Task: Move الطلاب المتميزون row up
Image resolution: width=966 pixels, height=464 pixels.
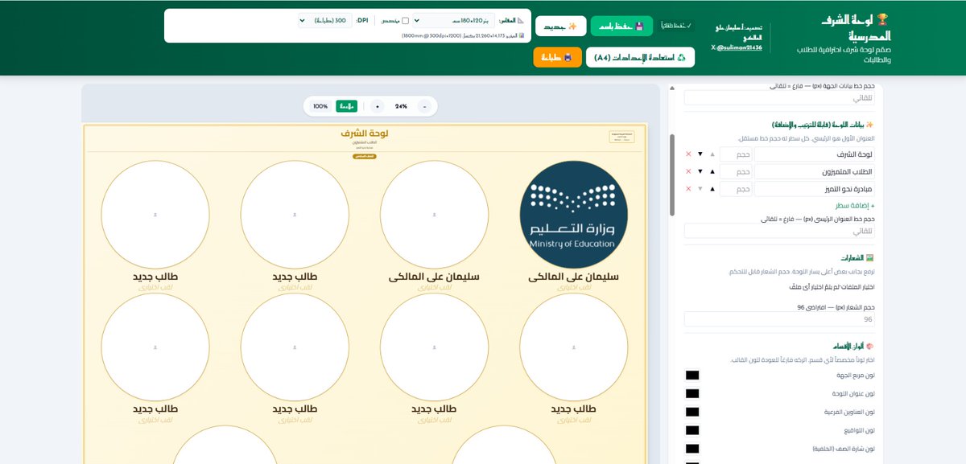Action: coord(712,171)
